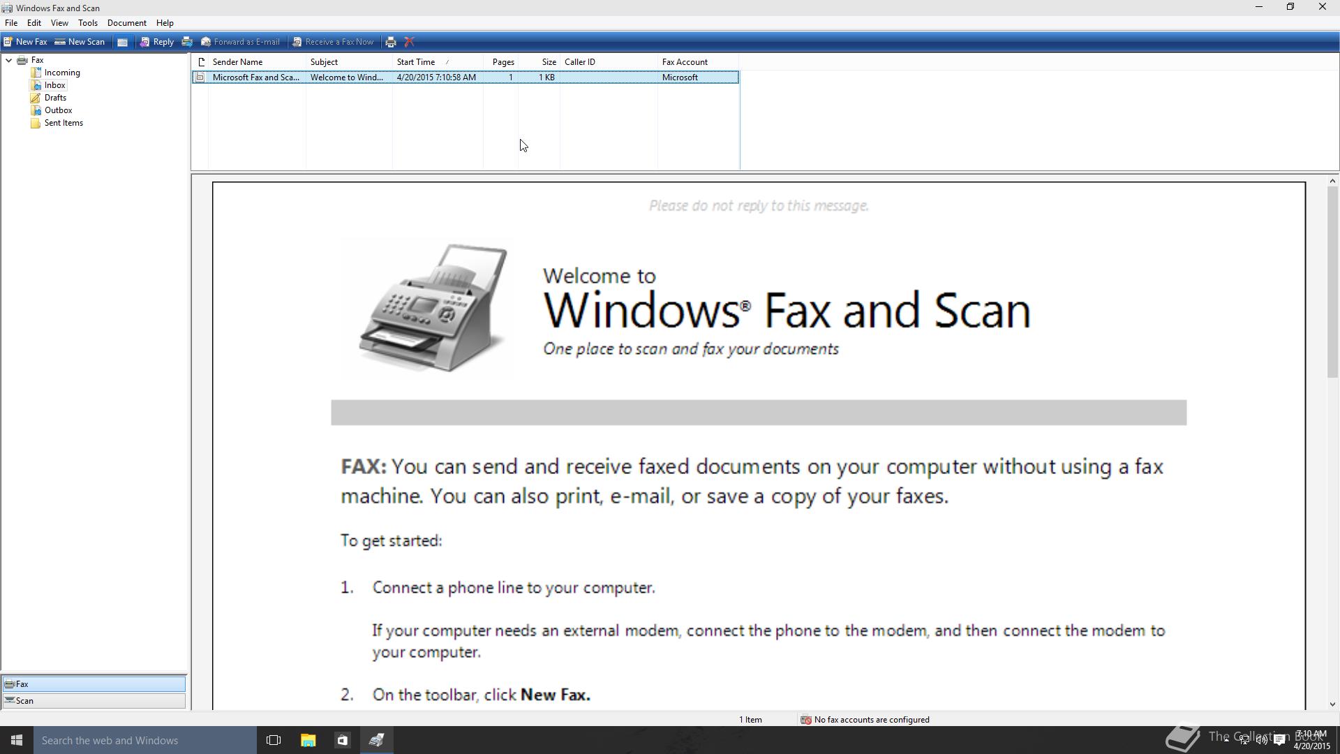Open the View menu
The image size is (1340, 754).
coord(59,23)
